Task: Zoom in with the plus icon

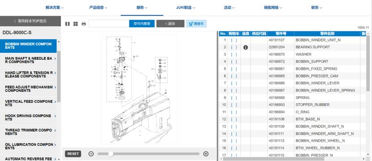Action: point(206,154)
